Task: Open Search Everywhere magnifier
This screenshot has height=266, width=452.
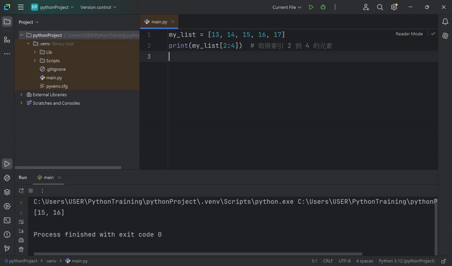Action: click(380, 7)
